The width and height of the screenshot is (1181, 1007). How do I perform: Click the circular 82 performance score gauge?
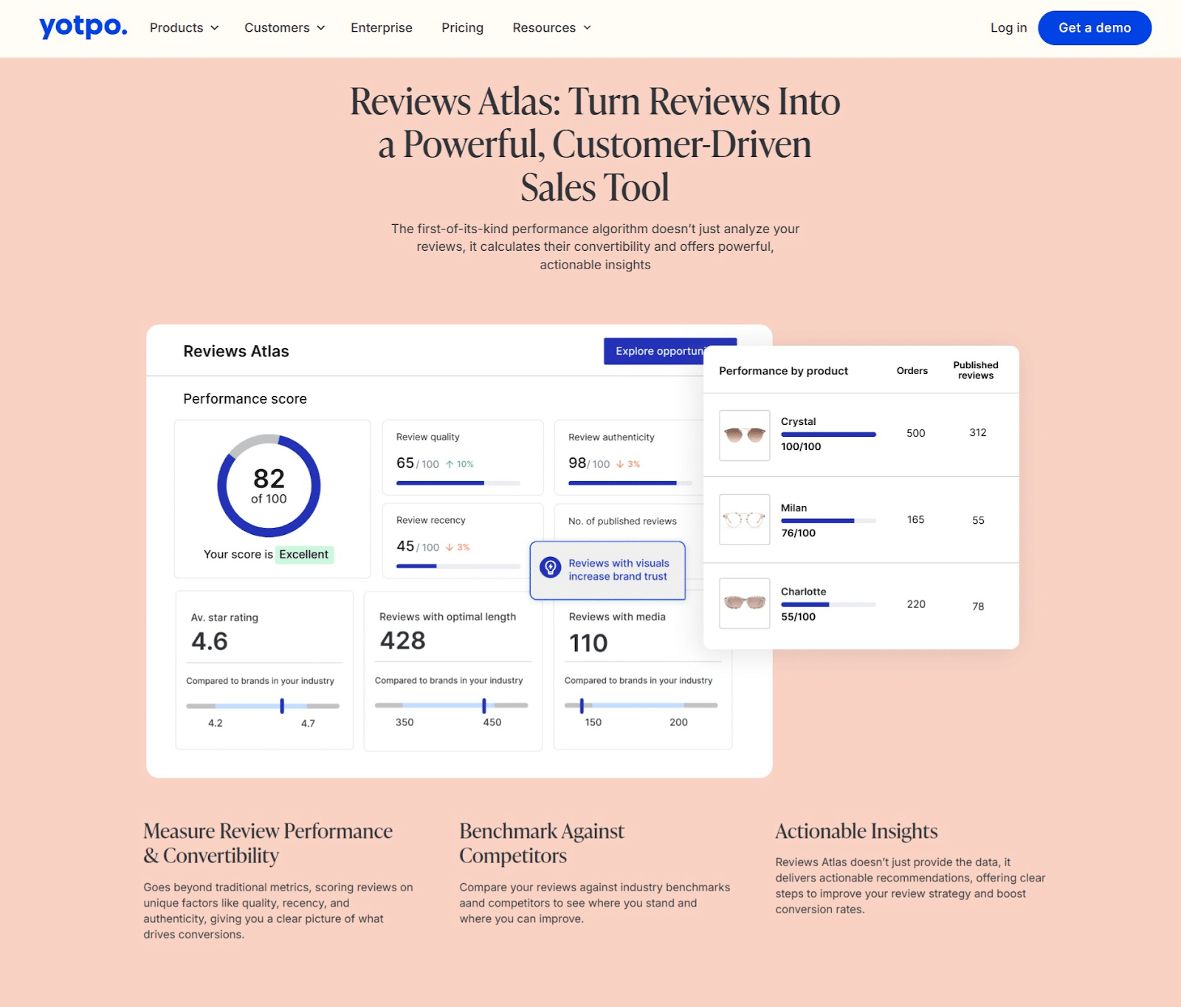click(x=270, y=487)
